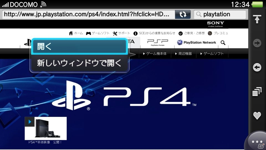
Task: Click the URL address bar
Action: click(89, 14)
